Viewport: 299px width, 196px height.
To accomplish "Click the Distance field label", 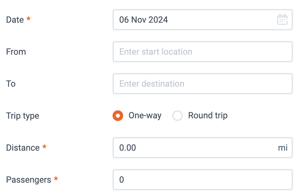I will point(23,148).
